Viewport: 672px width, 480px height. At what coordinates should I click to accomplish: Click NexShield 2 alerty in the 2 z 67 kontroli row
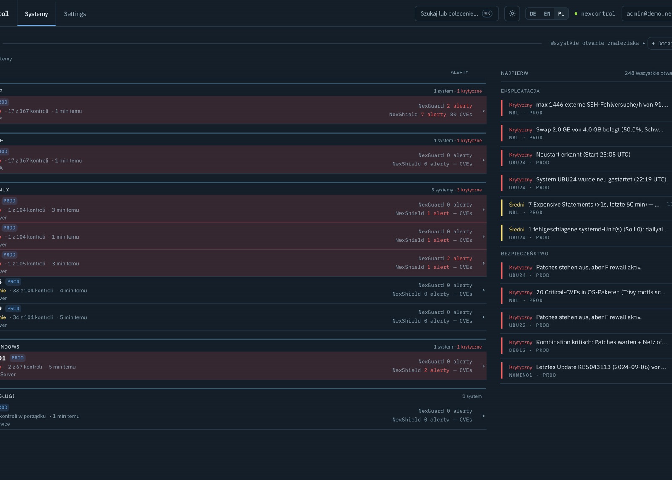point(420,370)
